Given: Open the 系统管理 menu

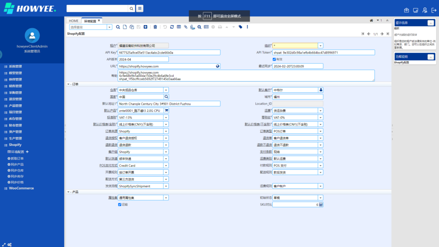Looking at the screenshot, I should (x=15, y=66).
